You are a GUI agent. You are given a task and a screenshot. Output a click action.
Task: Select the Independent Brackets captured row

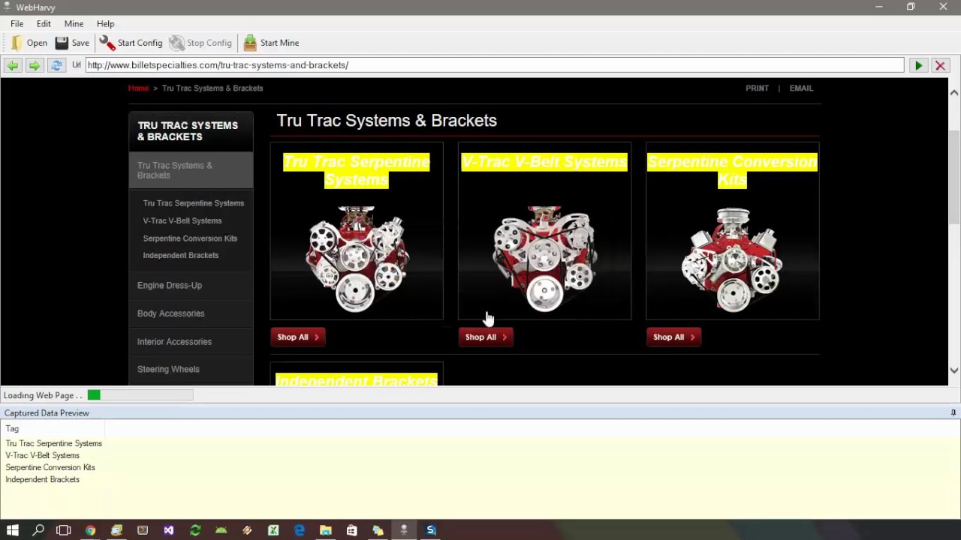point(42,480)
